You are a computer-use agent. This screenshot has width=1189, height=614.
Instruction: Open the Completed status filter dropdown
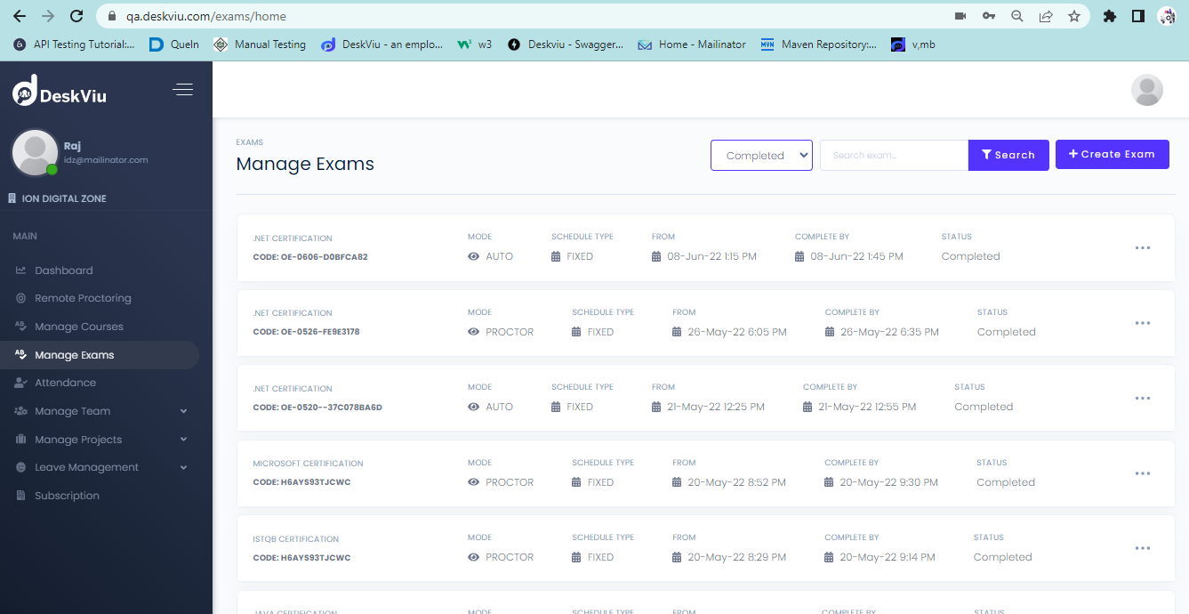point(761,155)
